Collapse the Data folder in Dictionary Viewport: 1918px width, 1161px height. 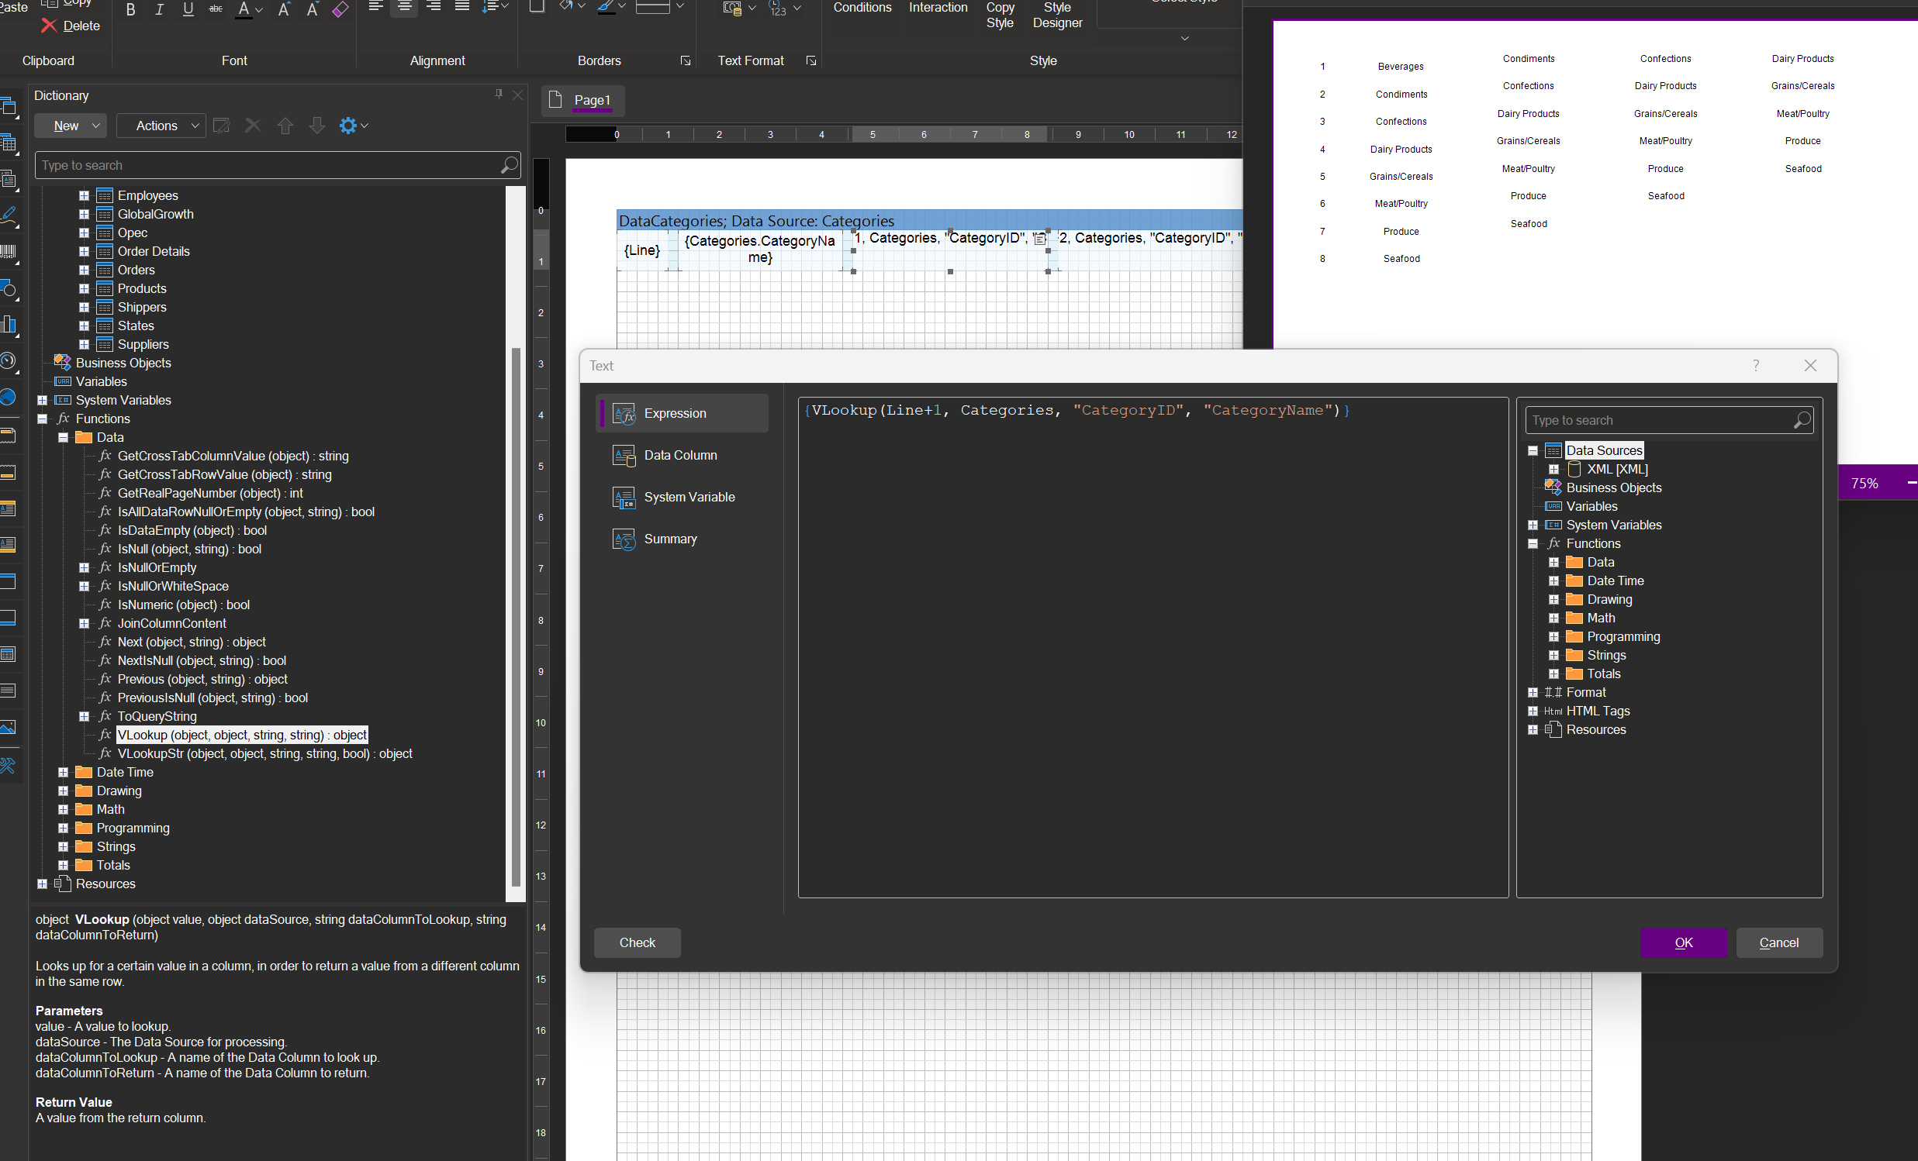63,437
